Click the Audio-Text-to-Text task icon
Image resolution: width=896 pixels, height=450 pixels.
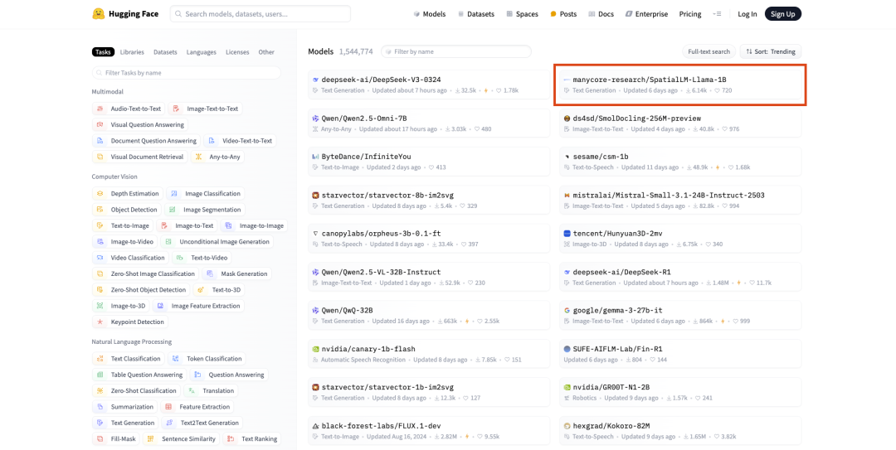(100, 109)
